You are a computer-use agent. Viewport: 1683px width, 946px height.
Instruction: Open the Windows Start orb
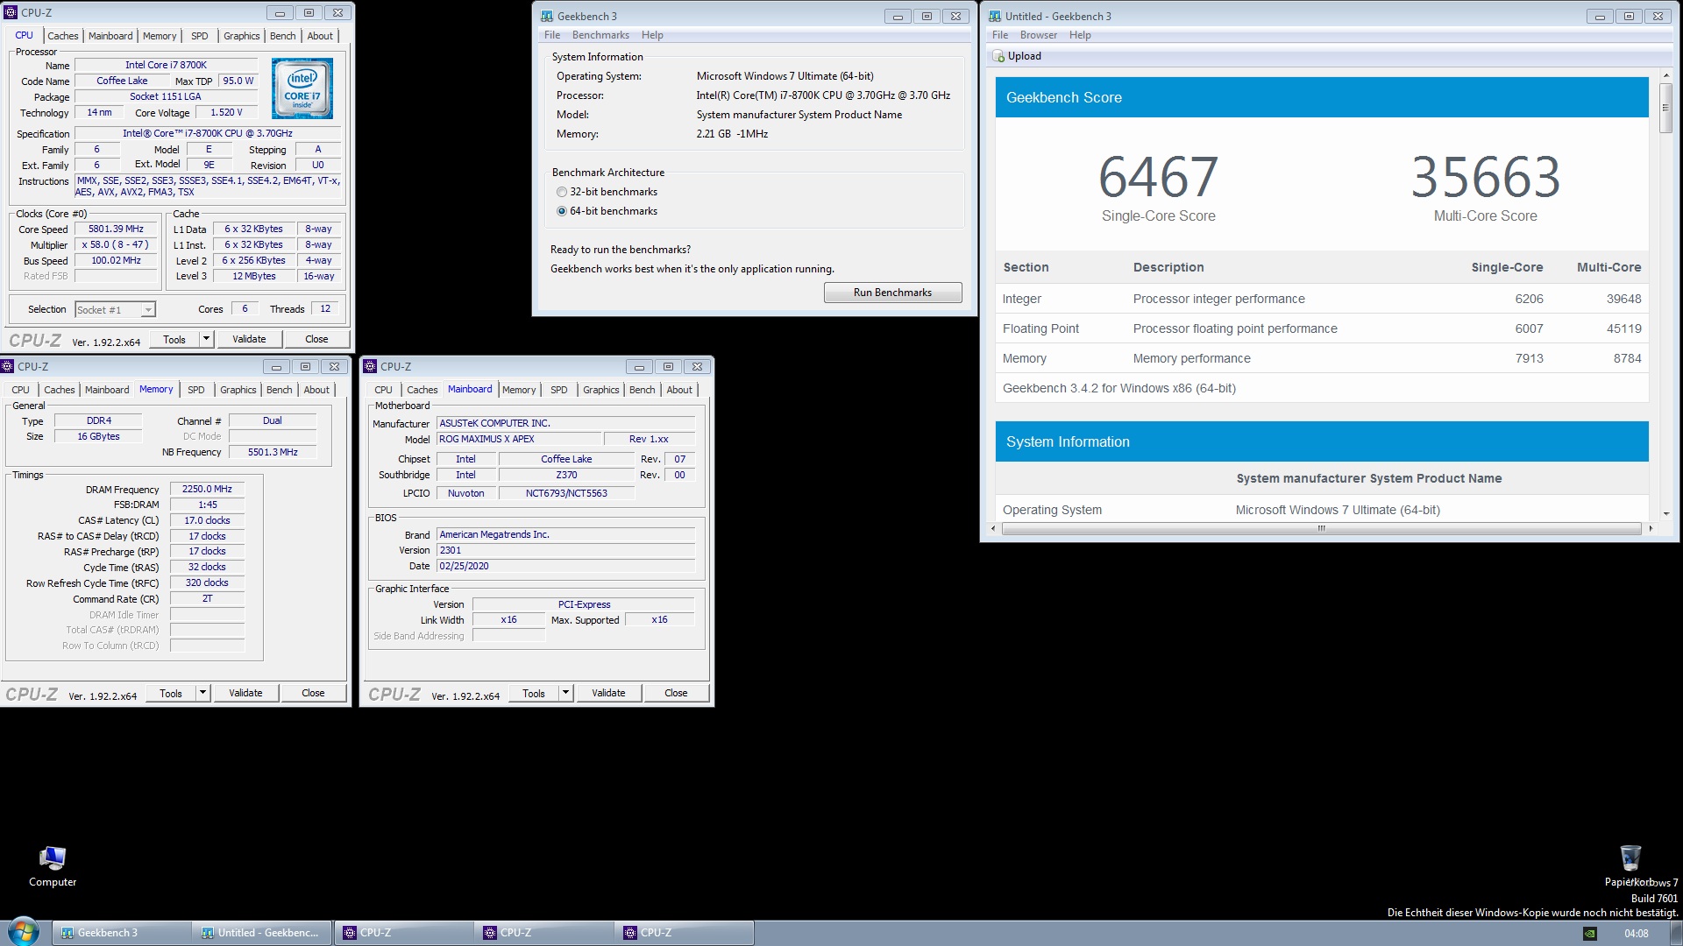coord(24,932)
